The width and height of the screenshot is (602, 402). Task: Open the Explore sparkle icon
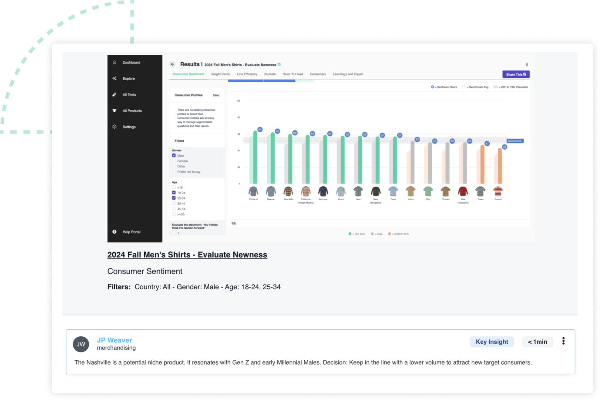point(114,78)
